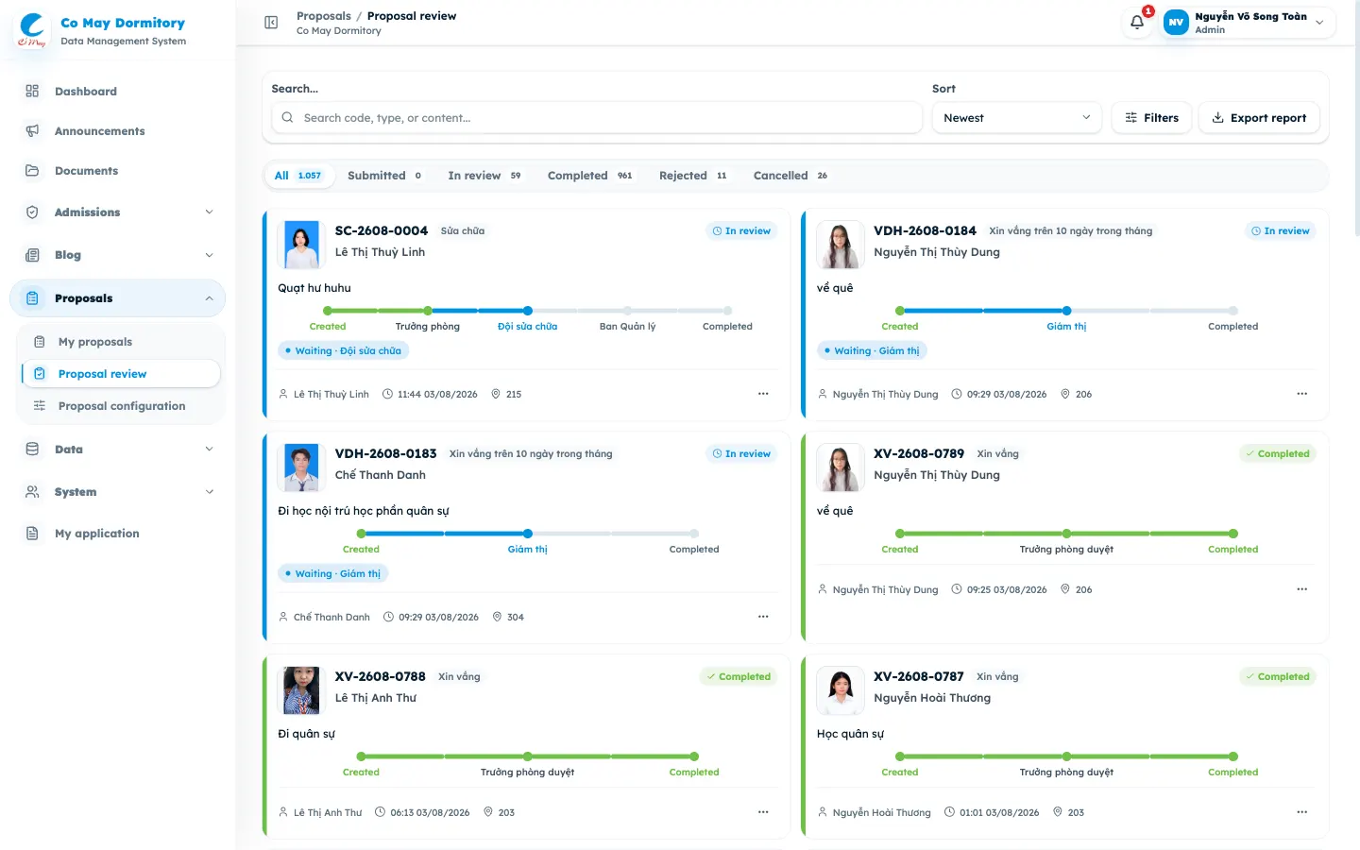Select the Documents folder icon
1360x850 pixels.
32,171
